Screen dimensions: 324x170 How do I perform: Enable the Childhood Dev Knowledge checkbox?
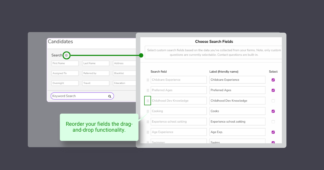273,101
